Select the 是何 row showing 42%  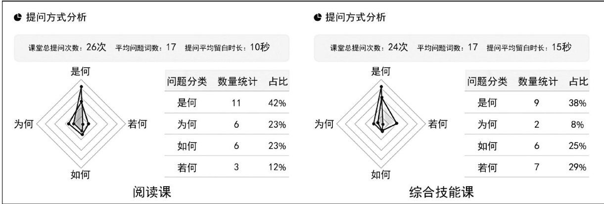click(228, 103)
